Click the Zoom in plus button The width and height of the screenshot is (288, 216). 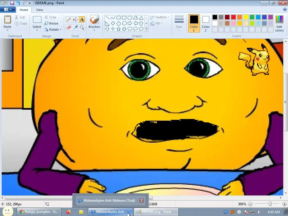285,204
